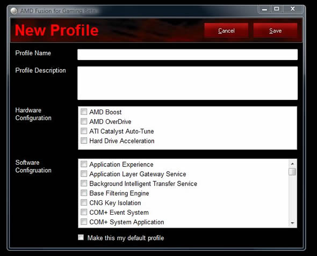
Task: Click the Save button
Action: (x=275, y=31)
